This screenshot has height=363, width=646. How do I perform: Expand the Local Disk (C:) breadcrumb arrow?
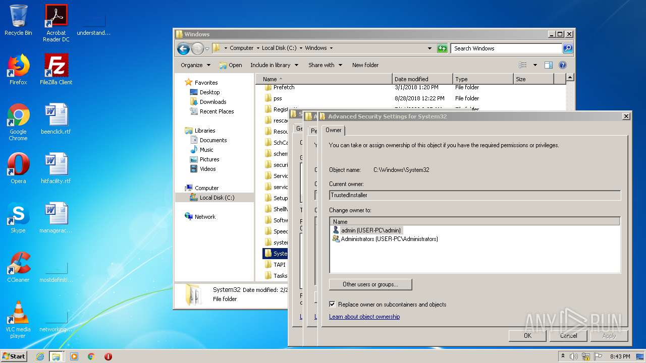coord(301,48)
